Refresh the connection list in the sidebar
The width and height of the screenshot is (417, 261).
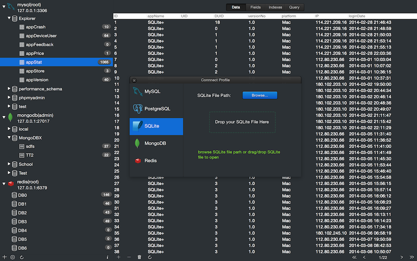(22, 257)
